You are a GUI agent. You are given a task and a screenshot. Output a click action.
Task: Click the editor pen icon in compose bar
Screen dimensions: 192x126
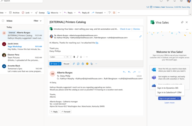coord(92,64)
